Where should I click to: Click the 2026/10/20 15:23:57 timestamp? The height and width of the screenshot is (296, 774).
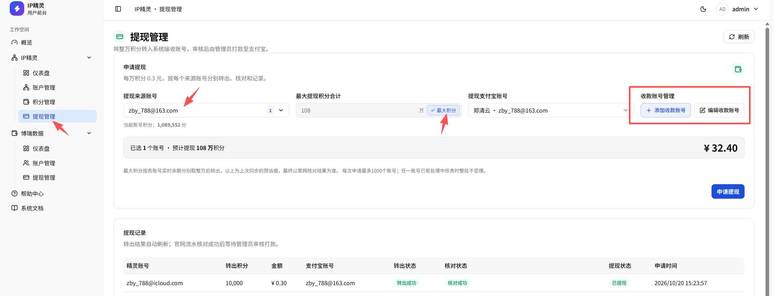[x=680, y=283]
